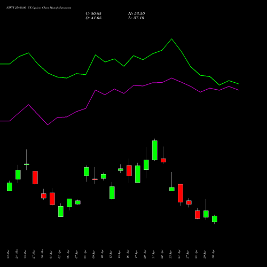This screenshot has width=267, height=267.
Task: Select the green candle for 17 Apr
Action: 138,174
